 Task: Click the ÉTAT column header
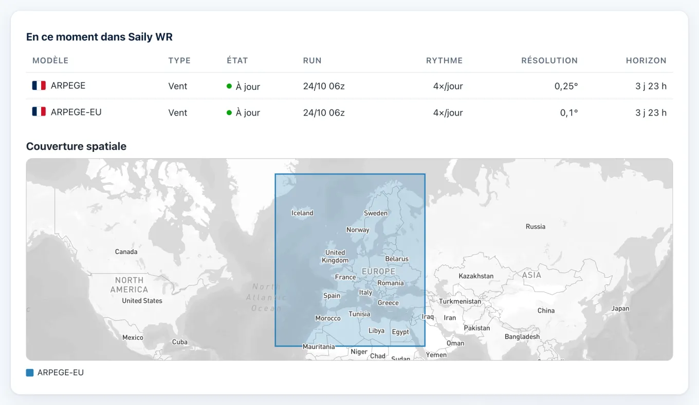[237, 61]
